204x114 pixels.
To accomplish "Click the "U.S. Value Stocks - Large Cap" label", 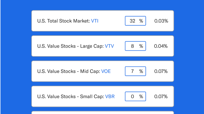I will pyautogui.click(x=70, y=46).
